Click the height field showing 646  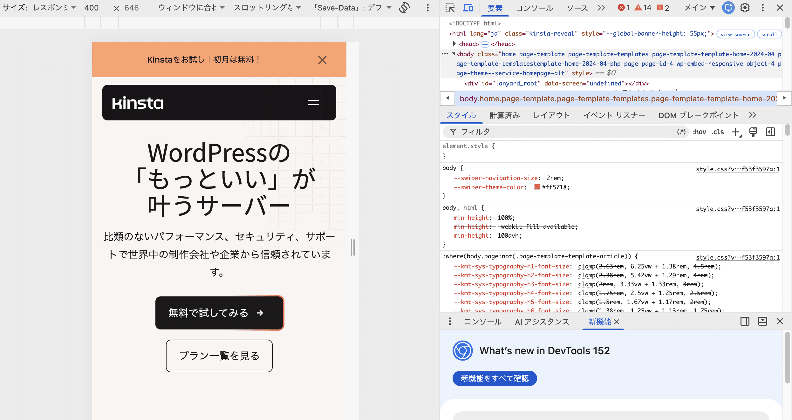pyautogui.click(x=132, y=8)
